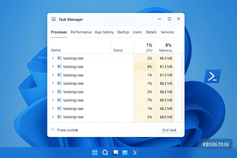
Task: Go to the Startup tab
Action: pyautogui.click(x=123, y=32)
